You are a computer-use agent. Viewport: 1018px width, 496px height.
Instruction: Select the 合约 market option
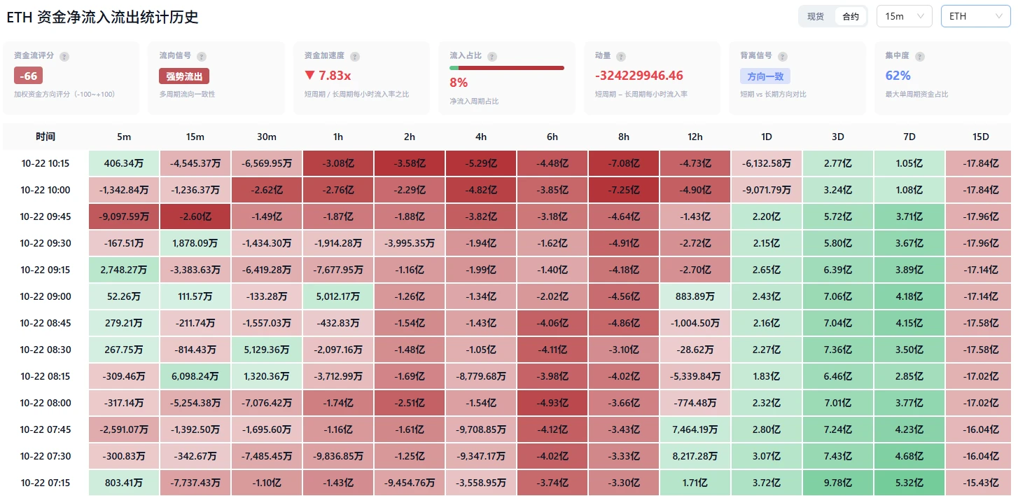point(851,16)
